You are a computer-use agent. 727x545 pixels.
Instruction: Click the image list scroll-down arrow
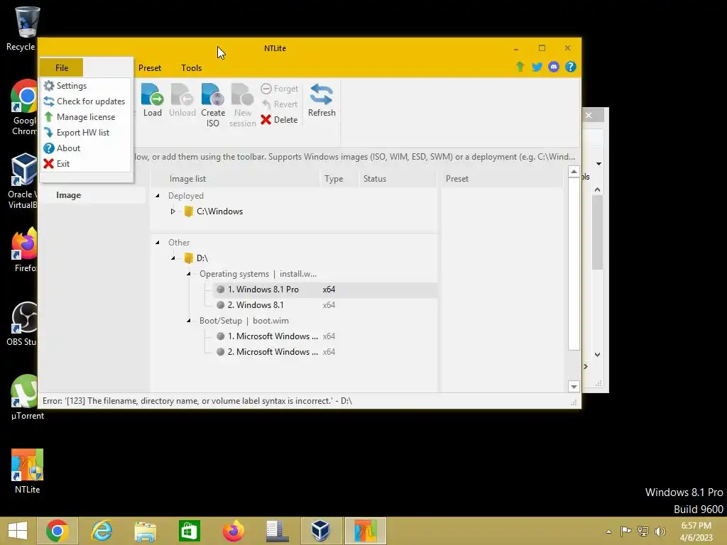click(574, 387)
